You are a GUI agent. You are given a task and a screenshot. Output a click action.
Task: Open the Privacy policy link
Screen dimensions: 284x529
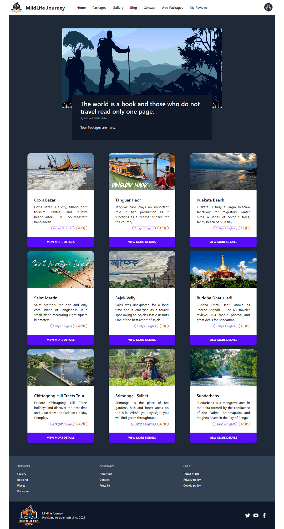click(192, 480)
